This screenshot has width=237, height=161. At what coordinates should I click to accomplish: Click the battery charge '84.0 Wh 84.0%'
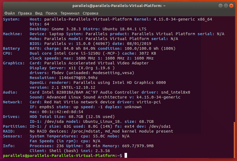(x=79, y=48)
